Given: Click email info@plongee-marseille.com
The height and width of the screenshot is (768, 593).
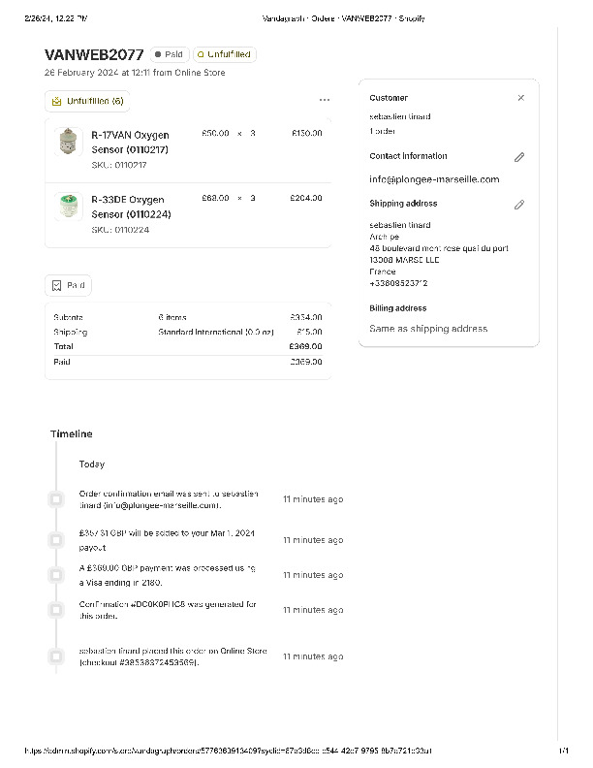Looking at the screenshot, I should 434,179.
